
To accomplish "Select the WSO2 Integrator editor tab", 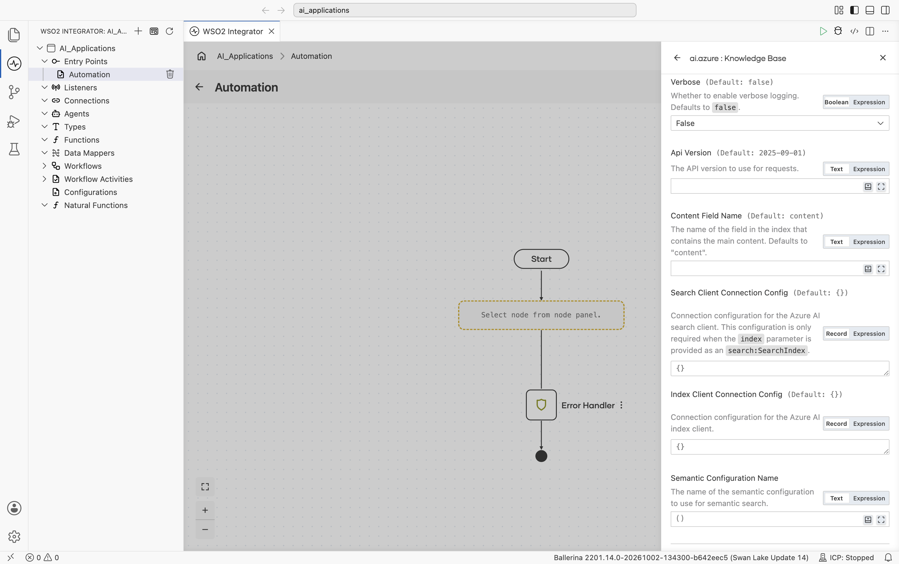I will click(232, 31).
